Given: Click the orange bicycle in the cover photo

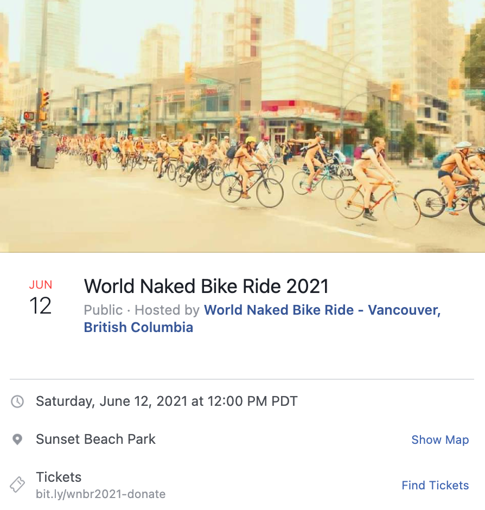Looking at the screenshot, I should (374, 201).
